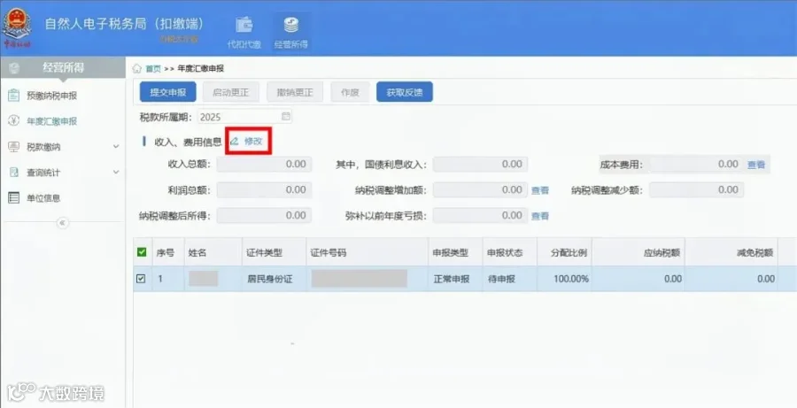797x408 pixels.
Task: Click the 应纳税额 column header
Action: pos(638,252)
